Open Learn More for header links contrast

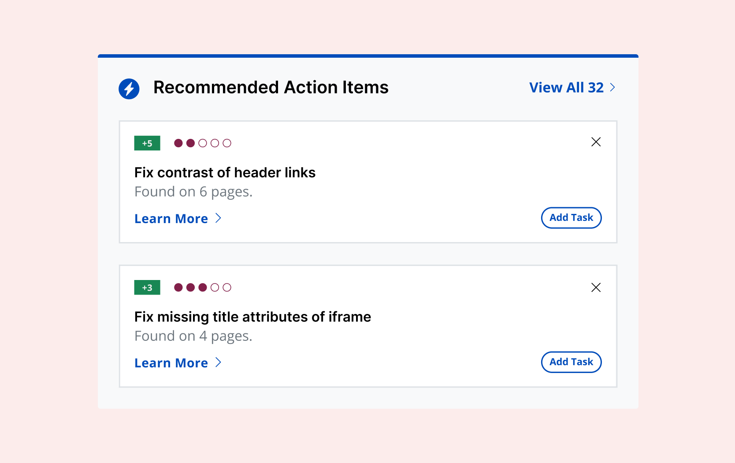coord(171,219)
